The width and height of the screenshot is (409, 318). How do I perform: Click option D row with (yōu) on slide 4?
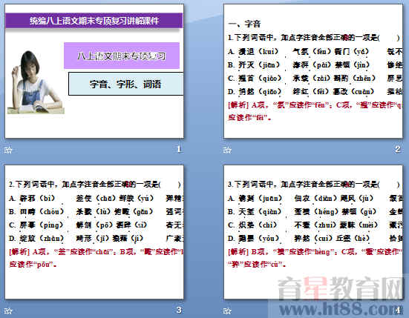315,238
